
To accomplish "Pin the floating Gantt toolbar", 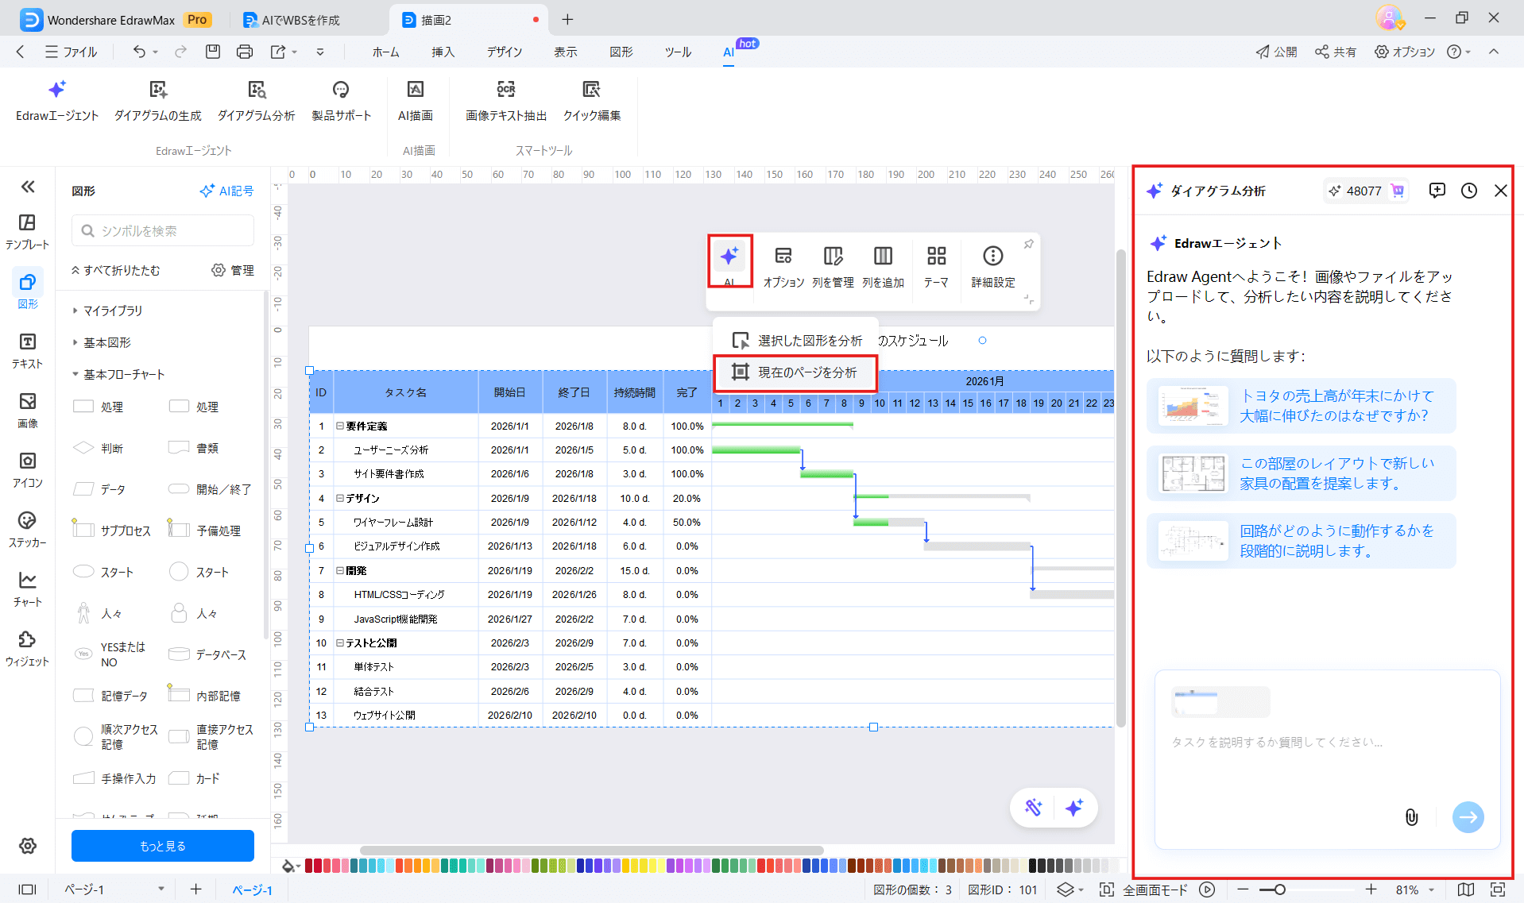I will [1028, 243].
